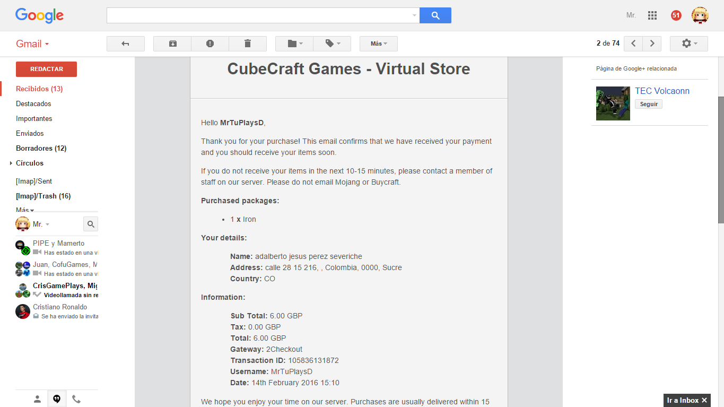Click the message counter 2 de 74
This screenshot has width=724, height=407.
click(608, 44)
